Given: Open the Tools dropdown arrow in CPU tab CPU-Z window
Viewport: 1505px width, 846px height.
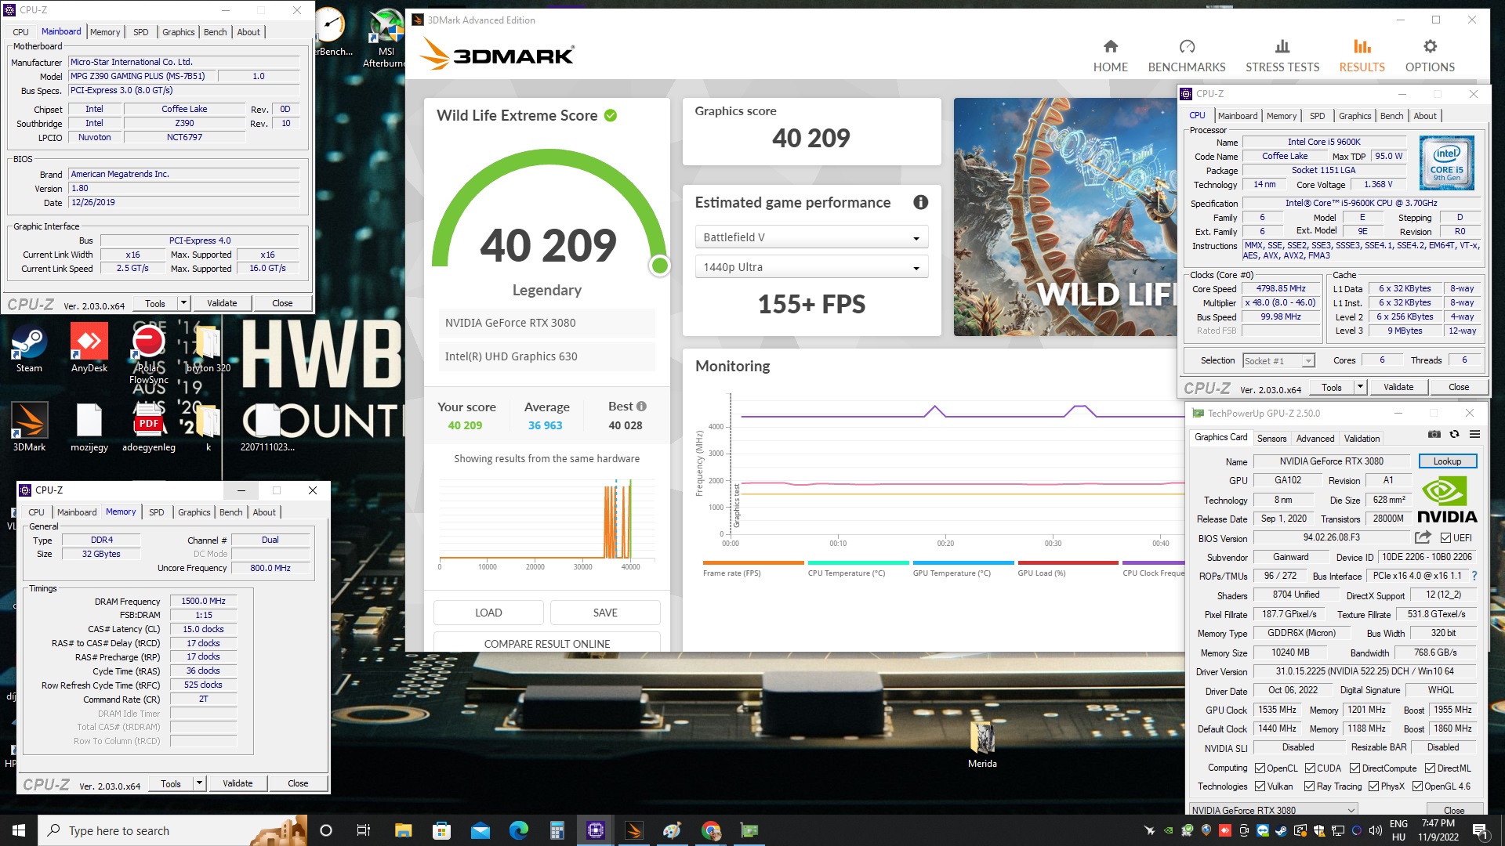Looking at the screenshot, I should (1360, 387).
